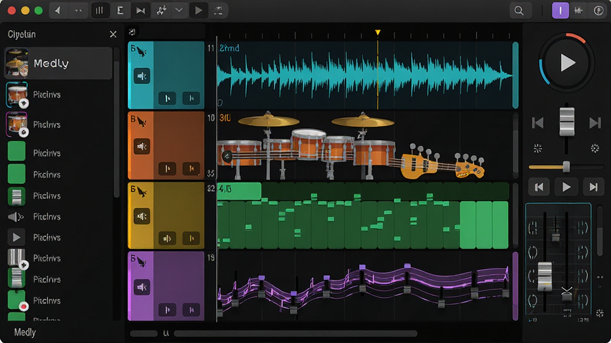Click the back arrow in the top toolbar
This screenshot has width=611, height=343.
(58, 11)
